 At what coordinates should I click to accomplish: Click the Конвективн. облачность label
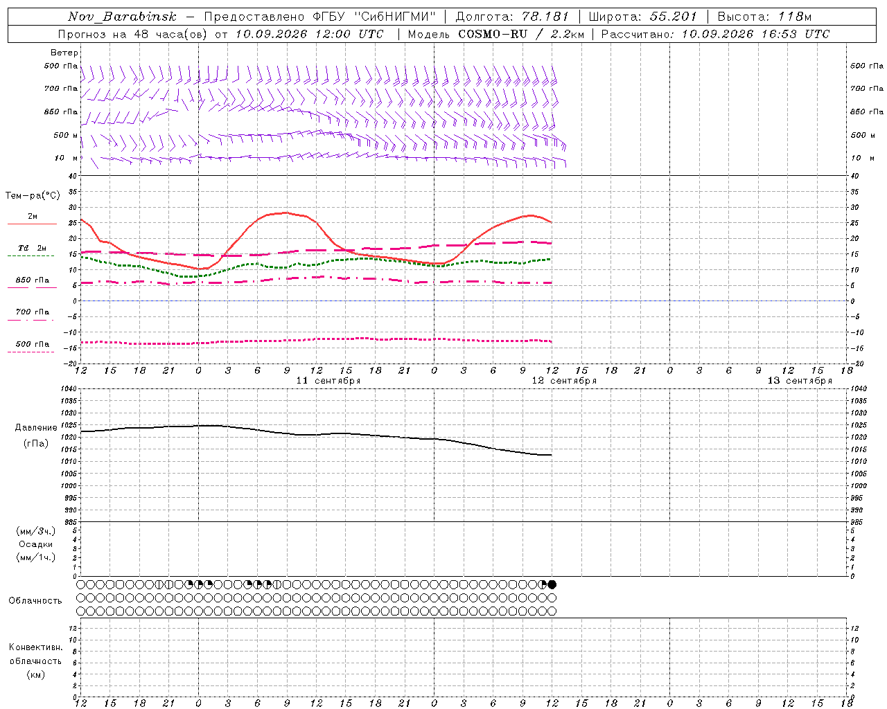pos(35,654)
